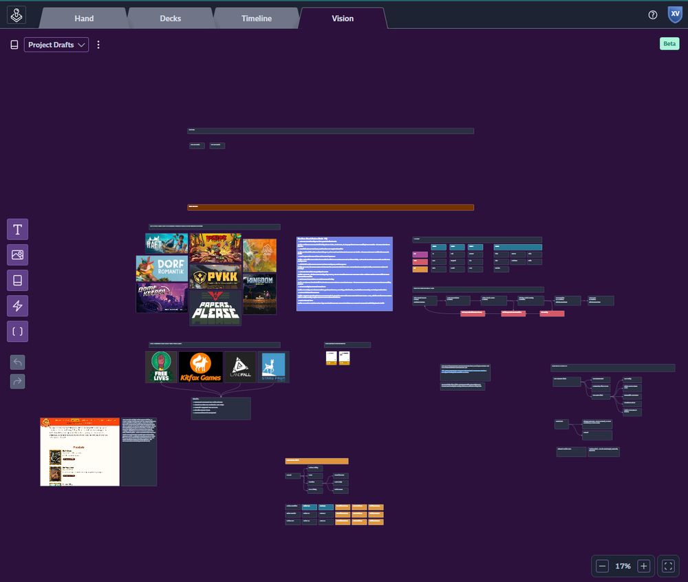Select the long orange header bar

pos(330,208)
